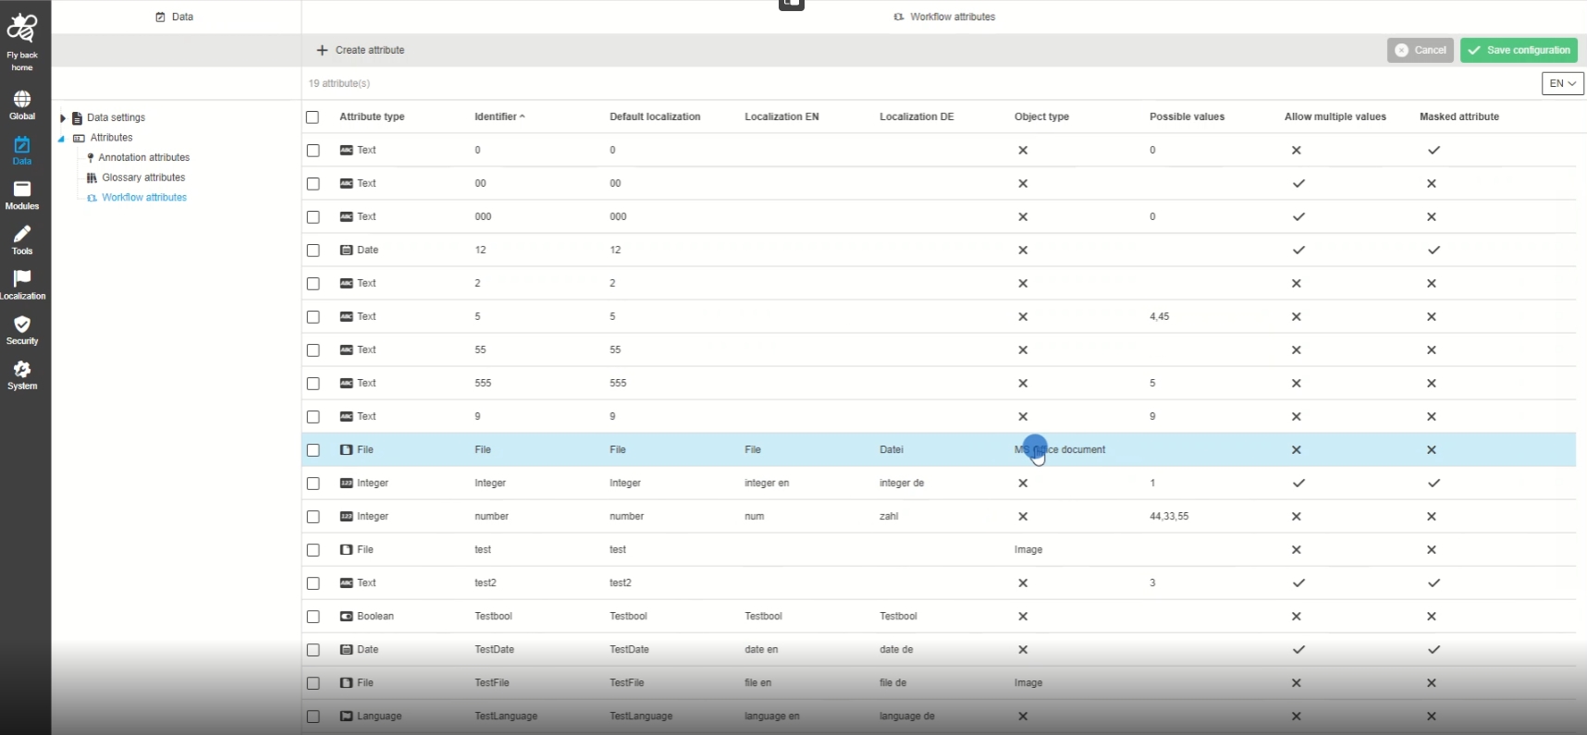
Task: Click Allow multiple values checkmark in row 00
Action: tap(1298, 183)
